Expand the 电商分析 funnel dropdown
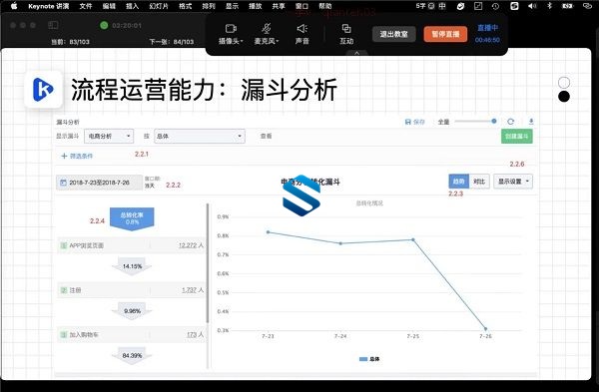Viewport: 599px width, 392px height. click(x=109, y=137)
